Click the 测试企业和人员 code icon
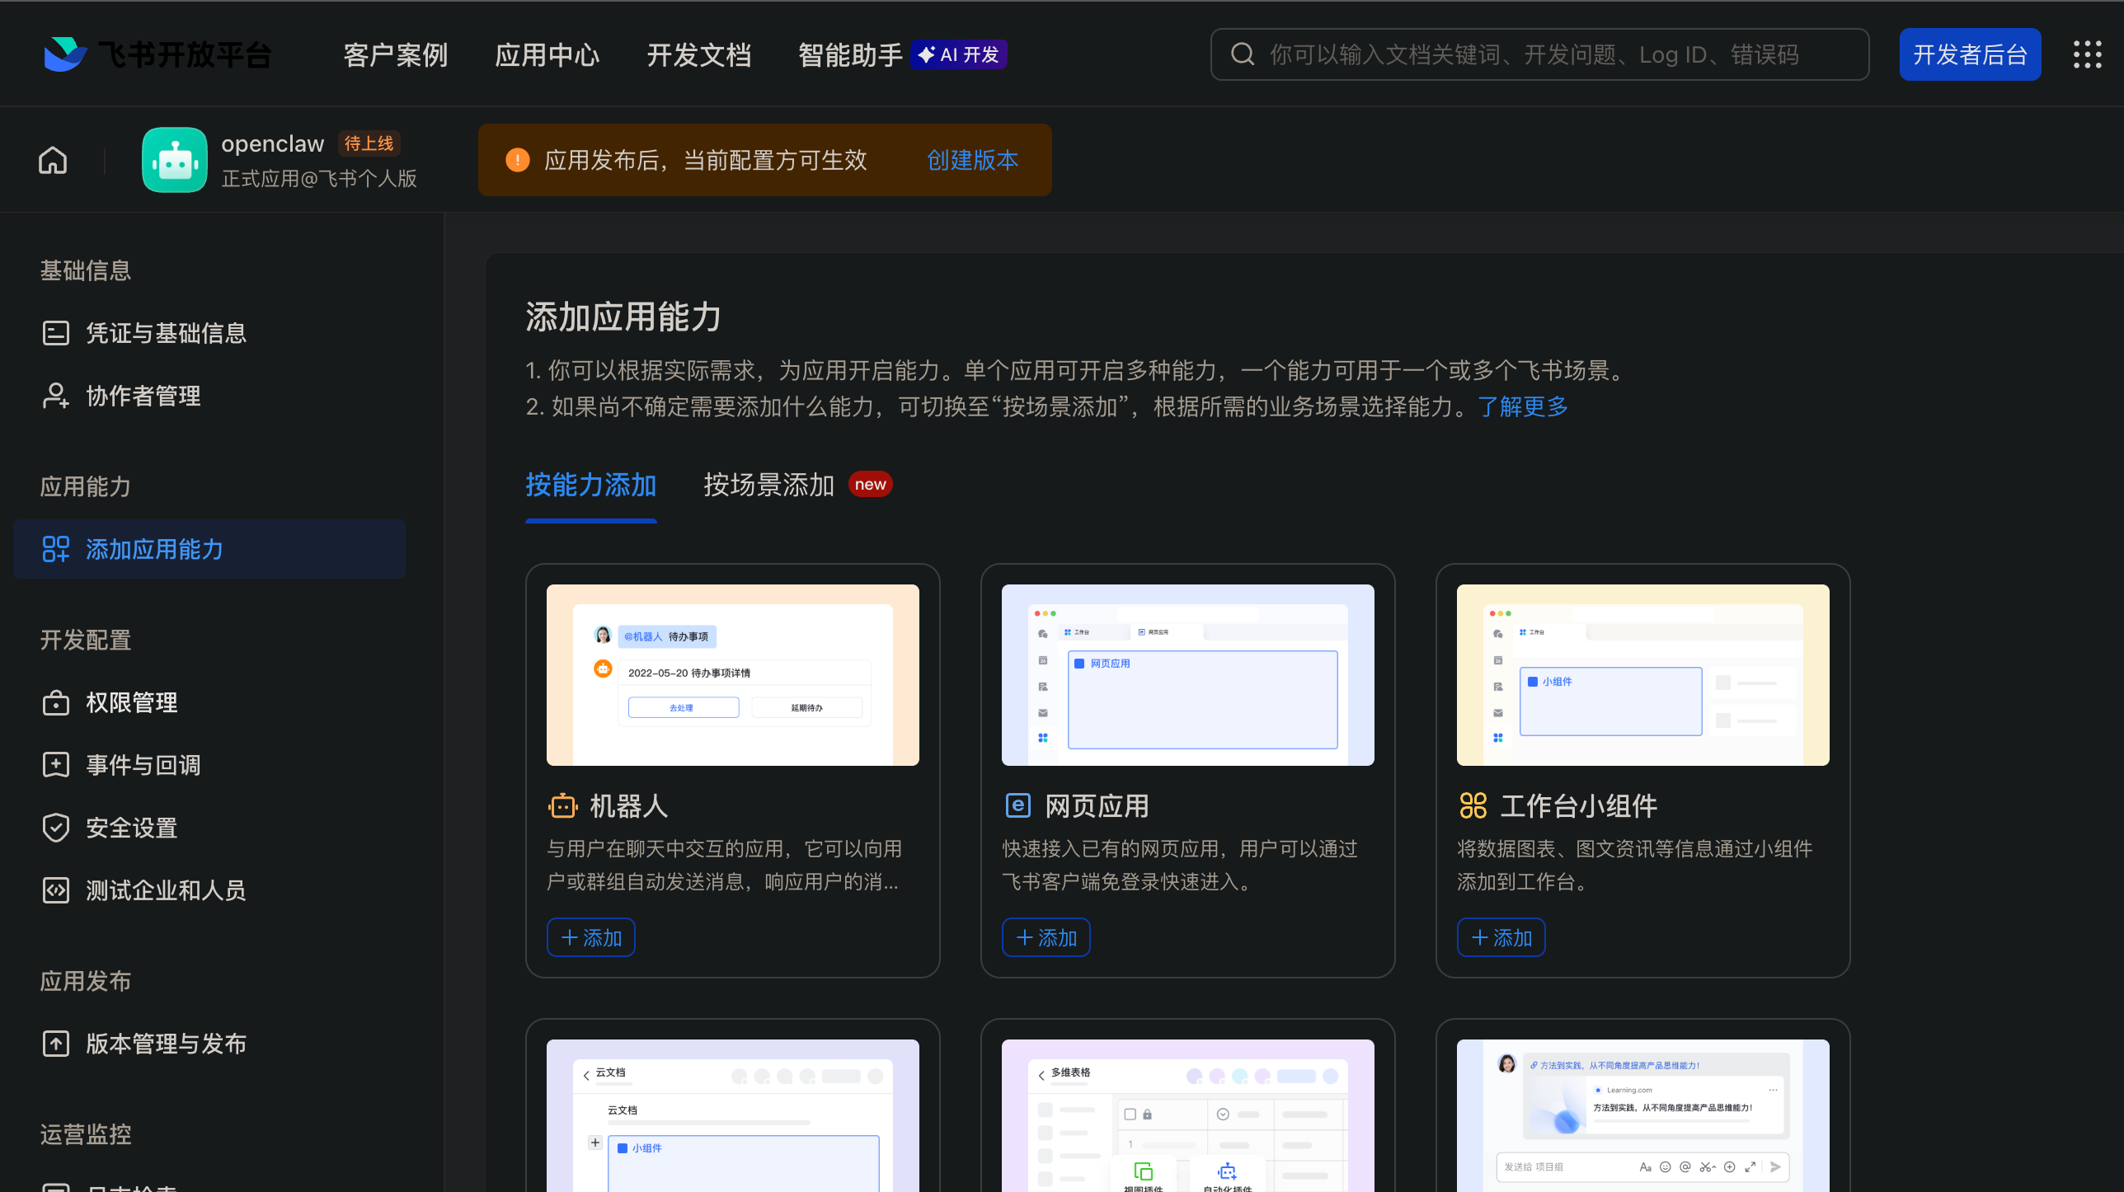Viewport: 2124px width, 1192px height. pos(55,890)
